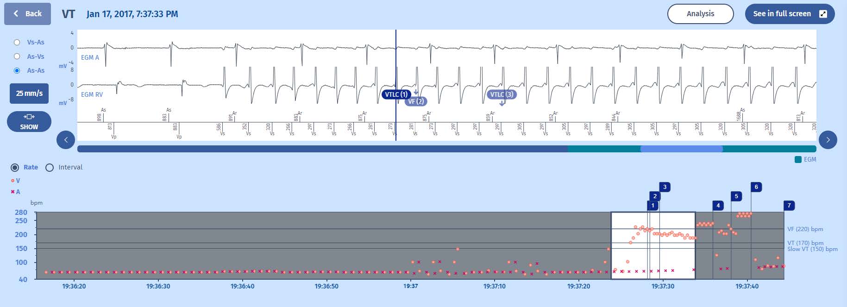Click the VF (2) event marker
This screenshot has height=307, width=847.
416,101
